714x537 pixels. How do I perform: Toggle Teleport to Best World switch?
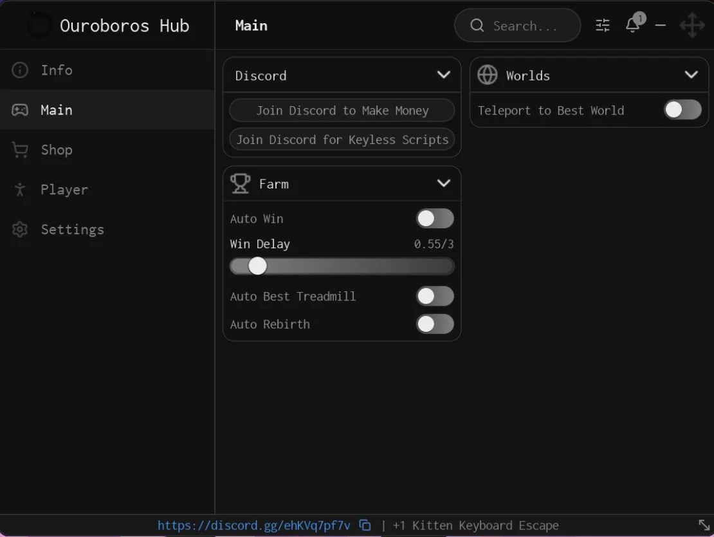click(x=682, y=110)
